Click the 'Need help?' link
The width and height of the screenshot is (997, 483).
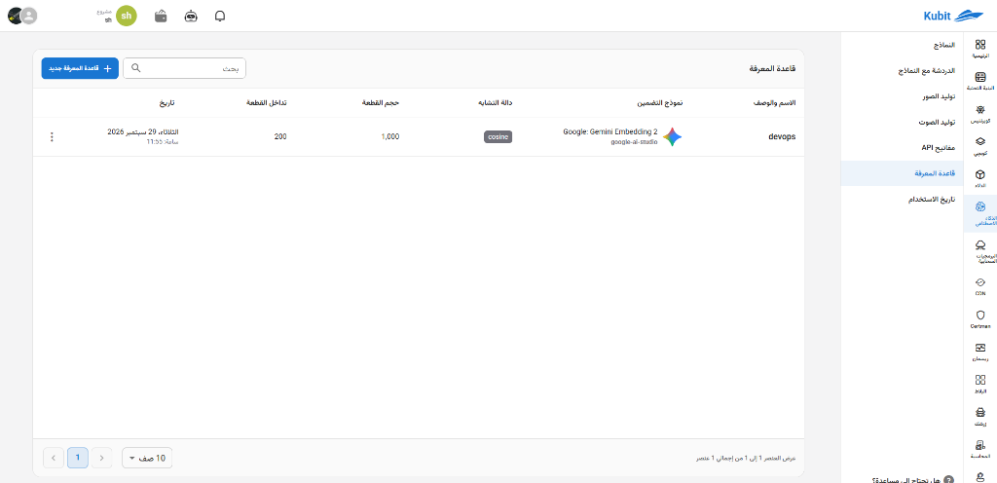(x=905, y=480)
